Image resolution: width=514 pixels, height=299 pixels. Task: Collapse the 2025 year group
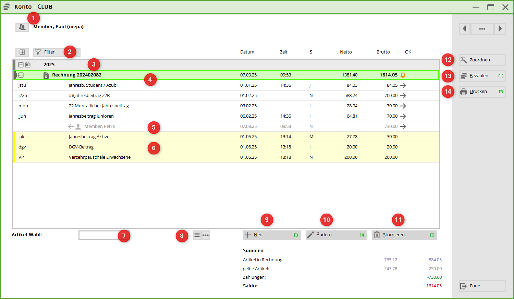click(21, 65)
